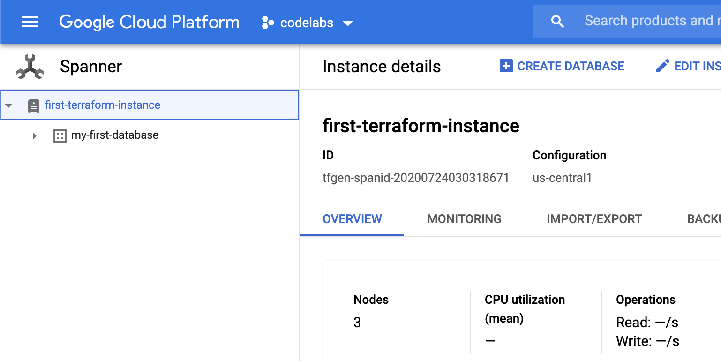Switch to the Monitoring tab
Screen dimensions: 721x361
pyautogui.click(x=464, y=219)
